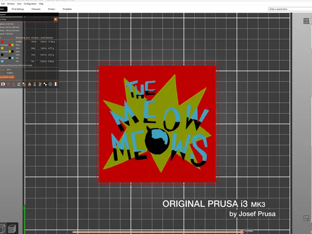Image resolution: width=312 pixels, height=234 pixels.
Task: Toggle tool marker arrow icon
Action: point(56,84)
